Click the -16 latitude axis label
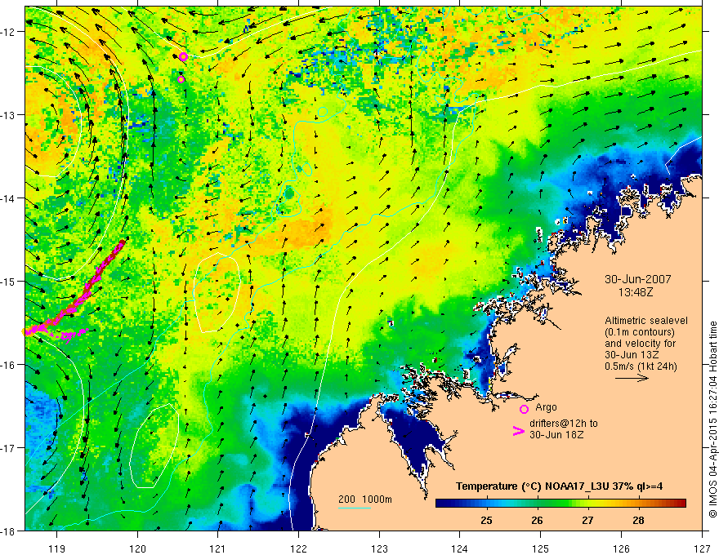Image resolution: width=719 pixels, height=555 pixels. 10,365
